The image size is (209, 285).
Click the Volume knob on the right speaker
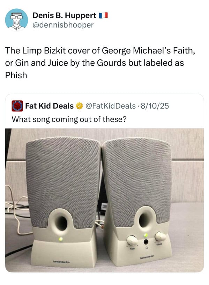[x=161, y=236]
